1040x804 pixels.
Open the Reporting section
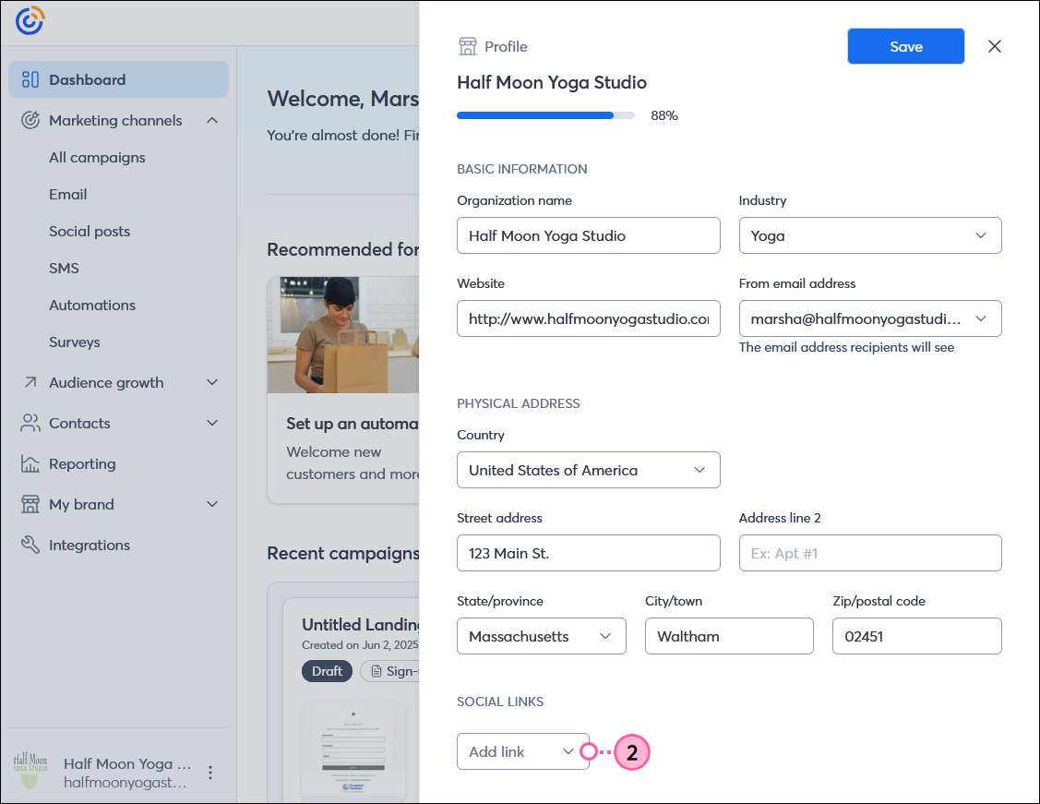coord(82,463)
